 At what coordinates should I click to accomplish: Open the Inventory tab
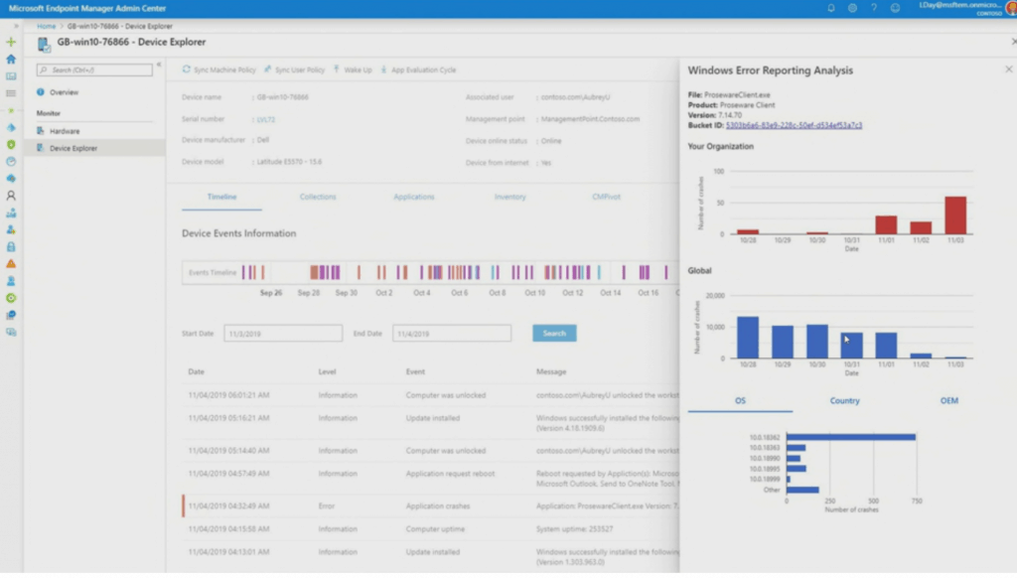click(509, 198)
